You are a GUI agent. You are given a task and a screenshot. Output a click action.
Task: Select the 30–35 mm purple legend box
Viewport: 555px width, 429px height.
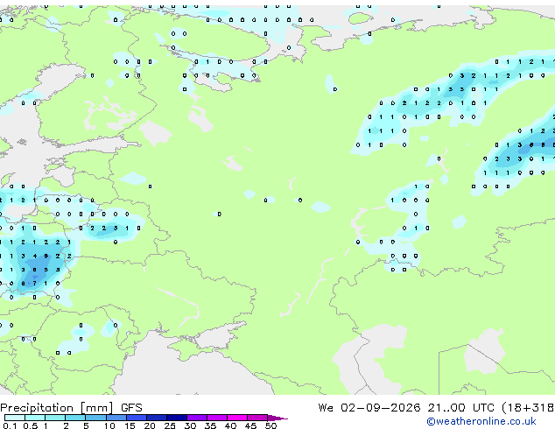coord(196,418)
